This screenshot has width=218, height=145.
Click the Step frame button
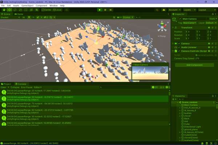pos(111,10)
